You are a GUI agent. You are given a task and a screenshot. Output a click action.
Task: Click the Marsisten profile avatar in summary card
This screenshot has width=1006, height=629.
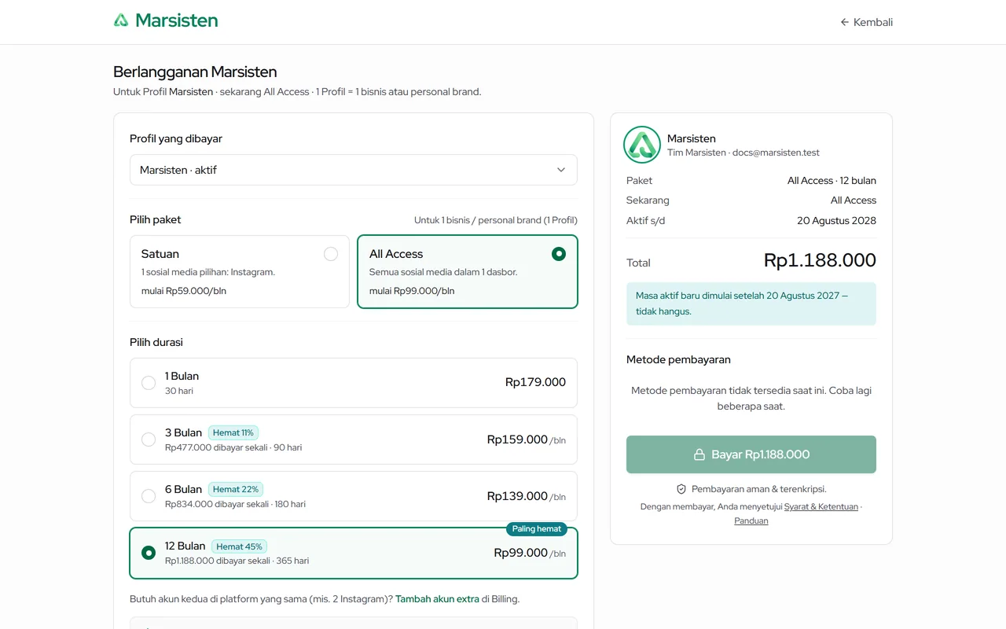point(642,145)
